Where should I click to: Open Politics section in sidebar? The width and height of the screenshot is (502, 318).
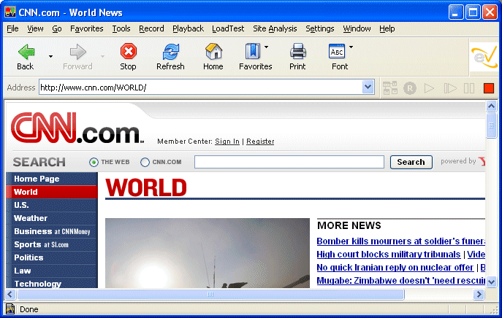(x=52, y=257)
